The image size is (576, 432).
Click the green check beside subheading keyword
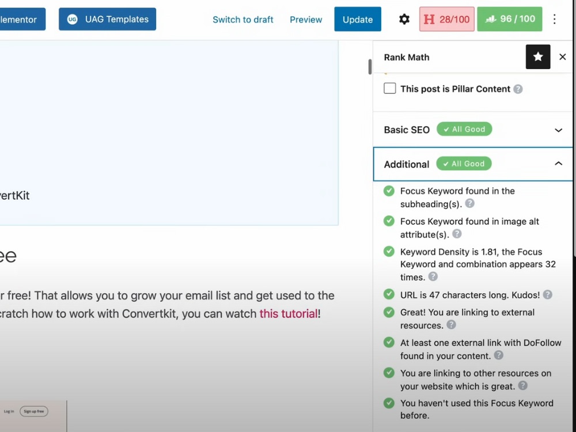[389, 191]
